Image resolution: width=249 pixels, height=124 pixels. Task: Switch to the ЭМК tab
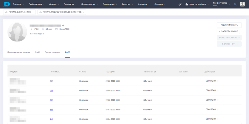(37, 52)
